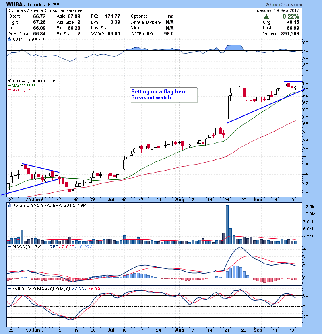
Task: Click the Volume panel bar icon
Action: (9, 205)
